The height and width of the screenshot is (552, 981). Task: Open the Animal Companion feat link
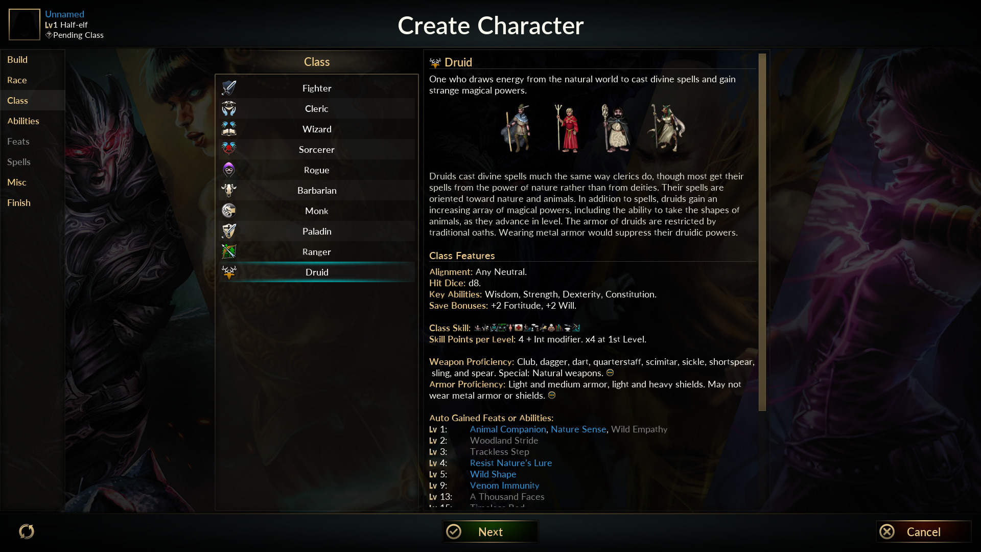click(x=508, y=429)
